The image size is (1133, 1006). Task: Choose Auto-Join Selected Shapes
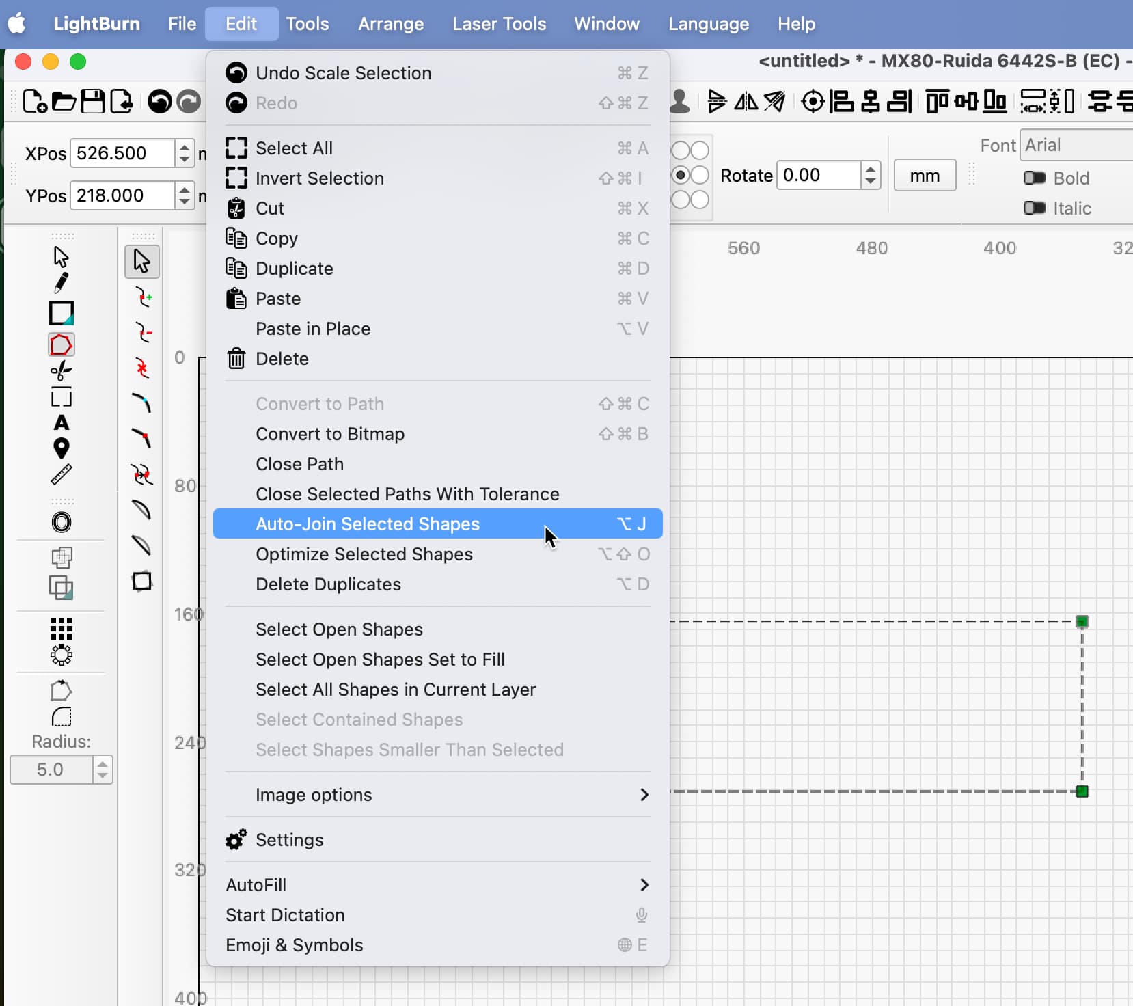coord(437,524)
